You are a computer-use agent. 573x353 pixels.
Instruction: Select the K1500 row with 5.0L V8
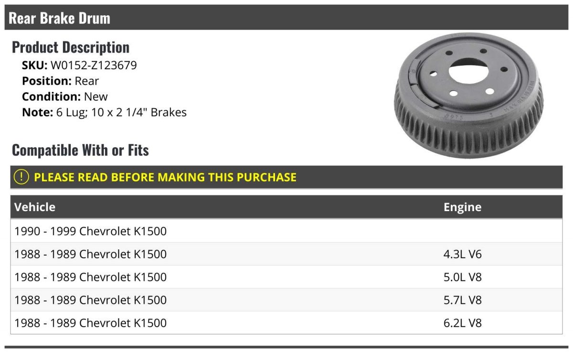coord(286,277)
